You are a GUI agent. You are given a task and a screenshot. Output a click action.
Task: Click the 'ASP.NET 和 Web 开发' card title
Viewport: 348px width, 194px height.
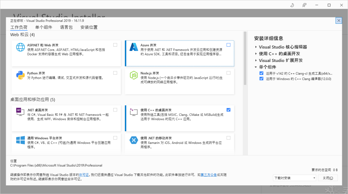pos(43,45)
